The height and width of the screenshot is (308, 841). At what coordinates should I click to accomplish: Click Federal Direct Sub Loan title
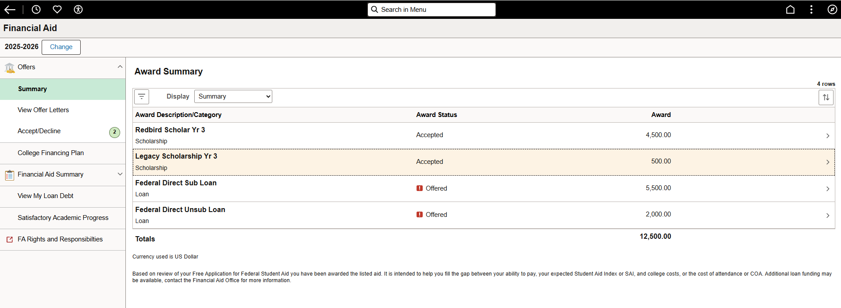[176, 183]
